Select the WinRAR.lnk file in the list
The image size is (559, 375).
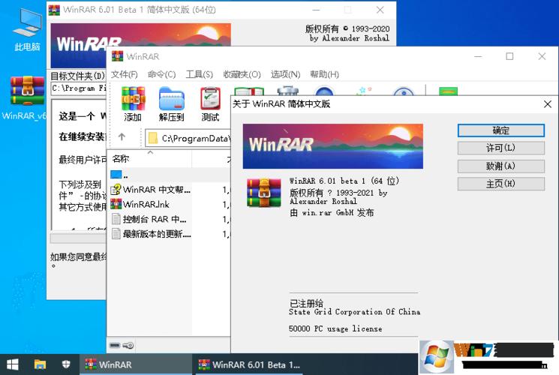pyautogui.click(x=146, y=204)
